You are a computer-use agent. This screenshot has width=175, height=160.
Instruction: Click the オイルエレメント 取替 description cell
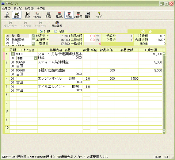click(60, 89)
